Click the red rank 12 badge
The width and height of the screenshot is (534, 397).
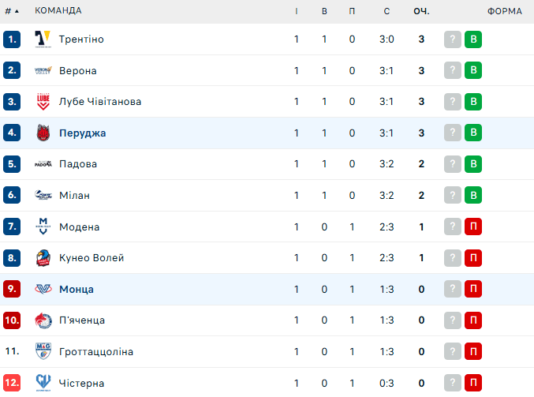pyautogui.click(x=12, y=383)
